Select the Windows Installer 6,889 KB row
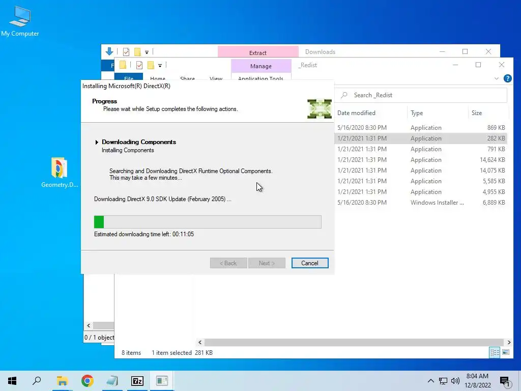This screenshot has height=391, width=521. pos(421,203)
